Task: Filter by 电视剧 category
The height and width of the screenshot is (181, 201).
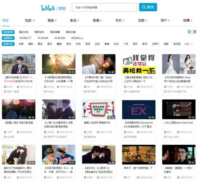Action: pyautogui.click(x=177, y=44)
